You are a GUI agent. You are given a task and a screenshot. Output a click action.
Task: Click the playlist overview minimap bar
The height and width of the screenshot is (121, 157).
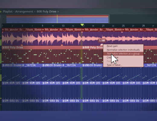pos(57,19)
